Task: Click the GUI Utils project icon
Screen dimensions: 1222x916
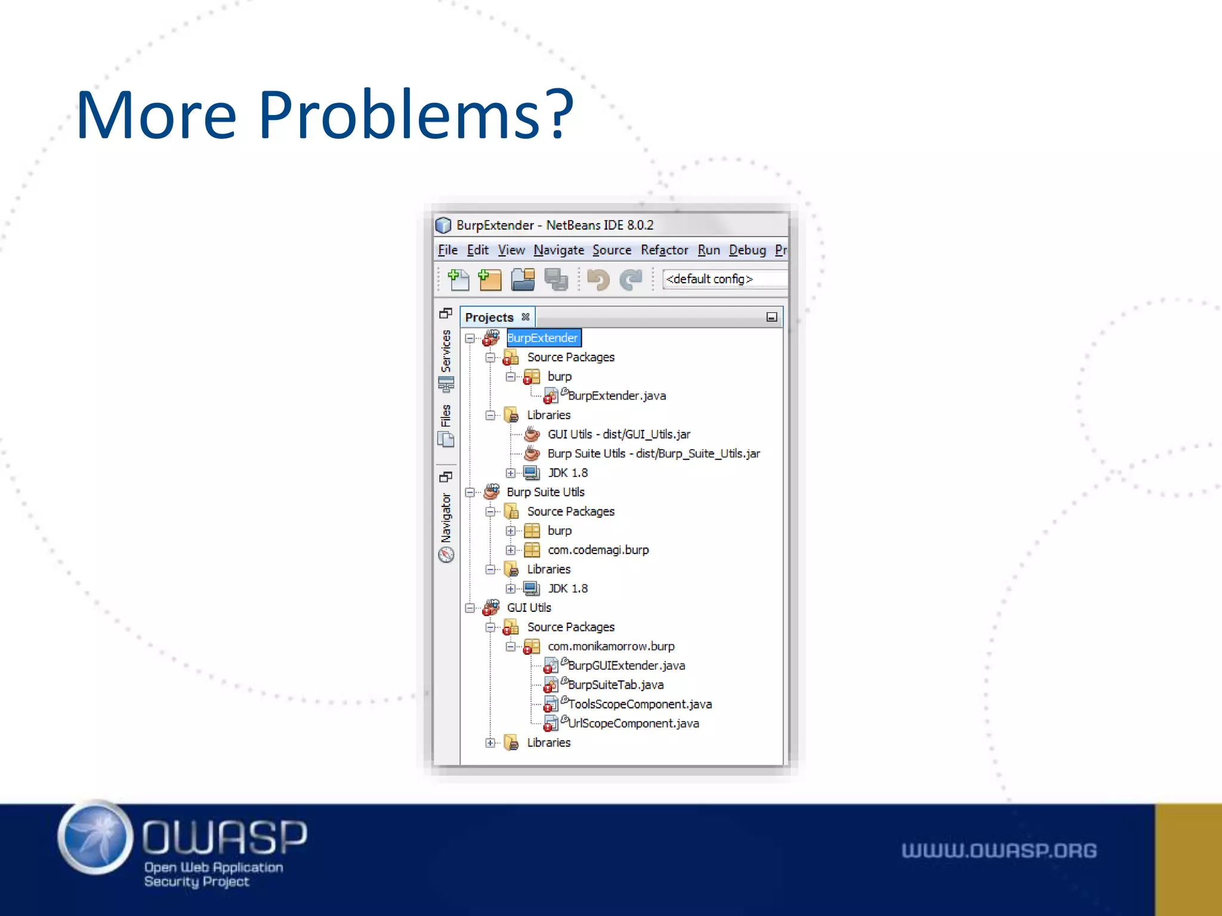Action: [x=491, y=608]
